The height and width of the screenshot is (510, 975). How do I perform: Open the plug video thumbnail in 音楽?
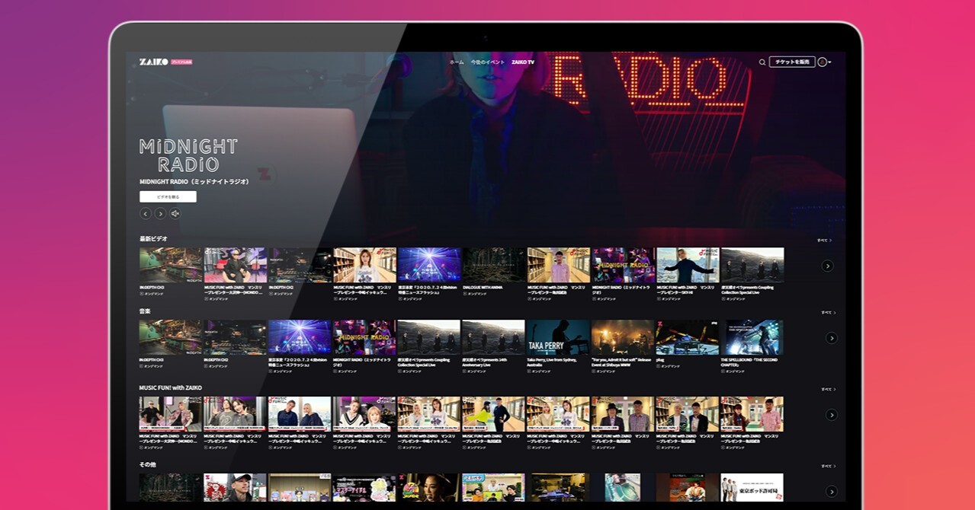(688, 337)
